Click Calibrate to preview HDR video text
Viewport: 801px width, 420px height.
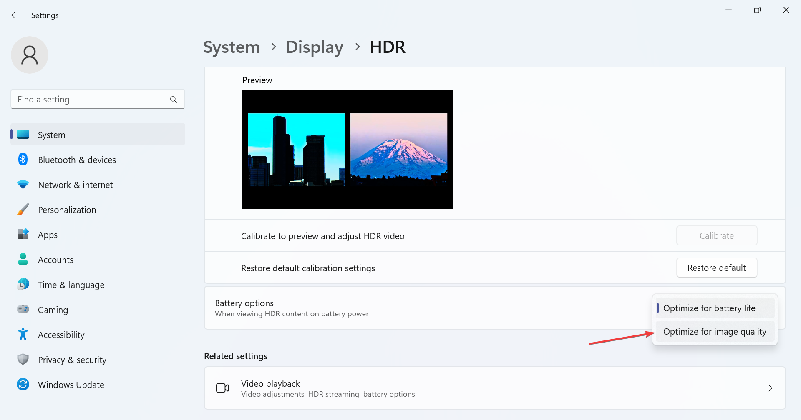click(x=322, y=236)
